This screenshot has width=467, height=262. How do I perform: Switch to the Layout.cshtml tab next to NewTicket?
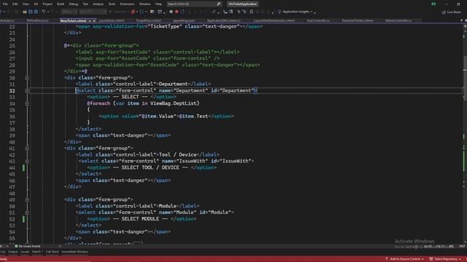[112, 21]
